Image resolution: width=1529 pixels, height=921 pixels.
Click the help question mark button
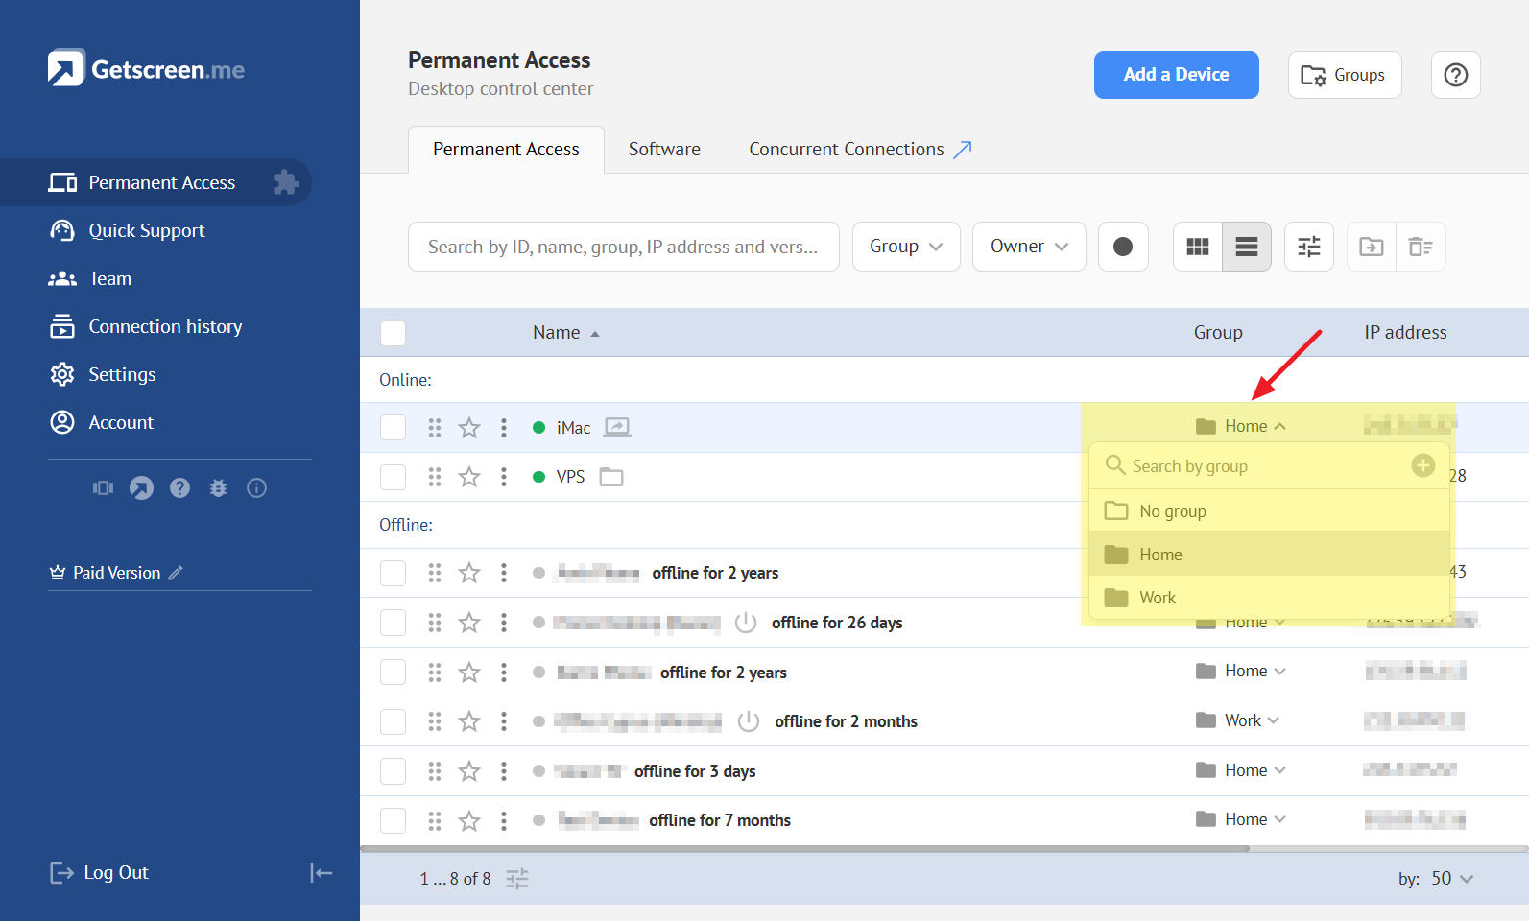(x=1455, y=75)
